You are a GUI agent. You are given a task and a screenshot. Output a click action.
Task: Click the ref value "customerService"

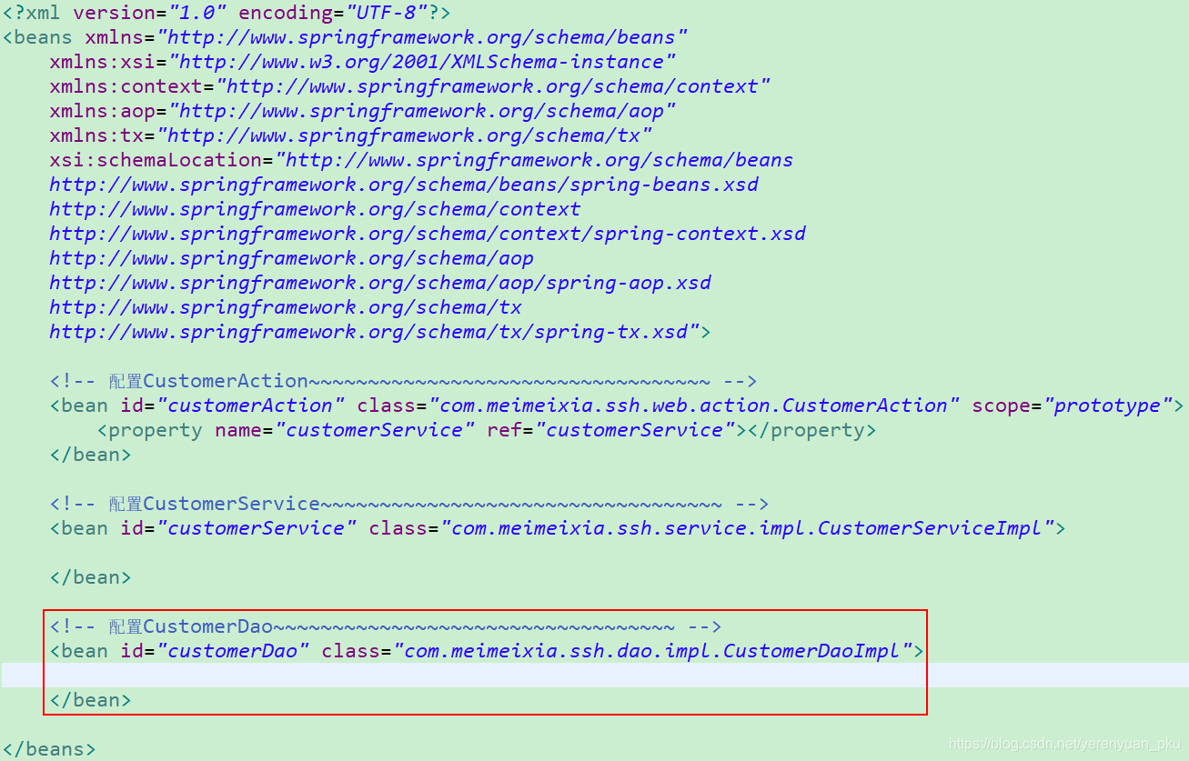[635, 430]
